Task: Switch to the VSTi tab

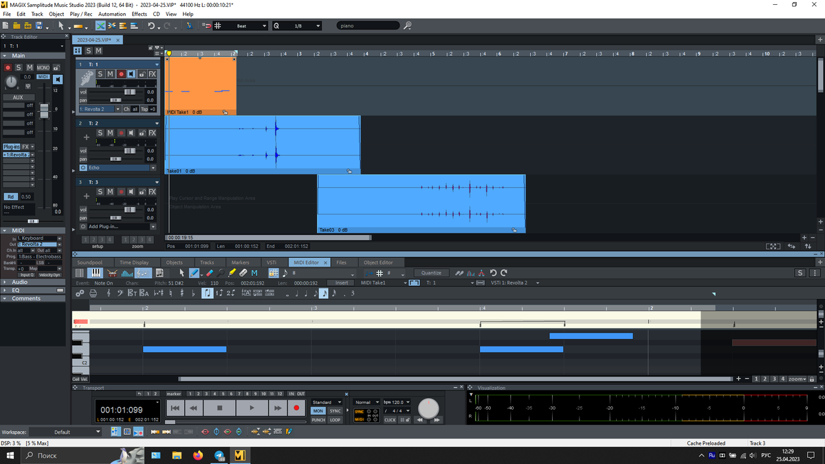Action: click(272, 263)
